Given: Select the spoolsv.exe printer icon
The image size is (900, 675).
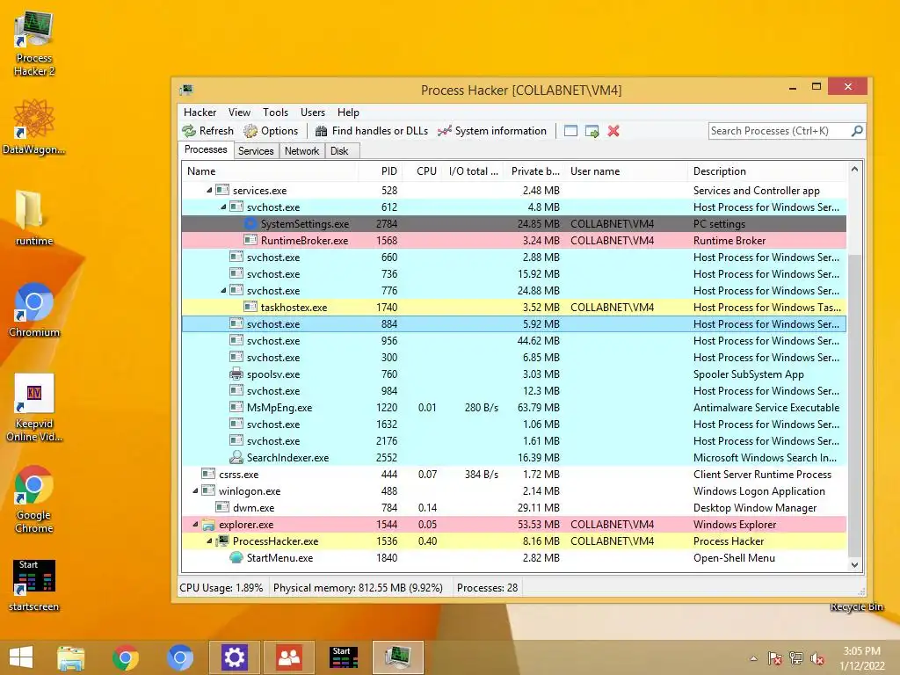Looking at the screenshot, I should pos(236,374).
